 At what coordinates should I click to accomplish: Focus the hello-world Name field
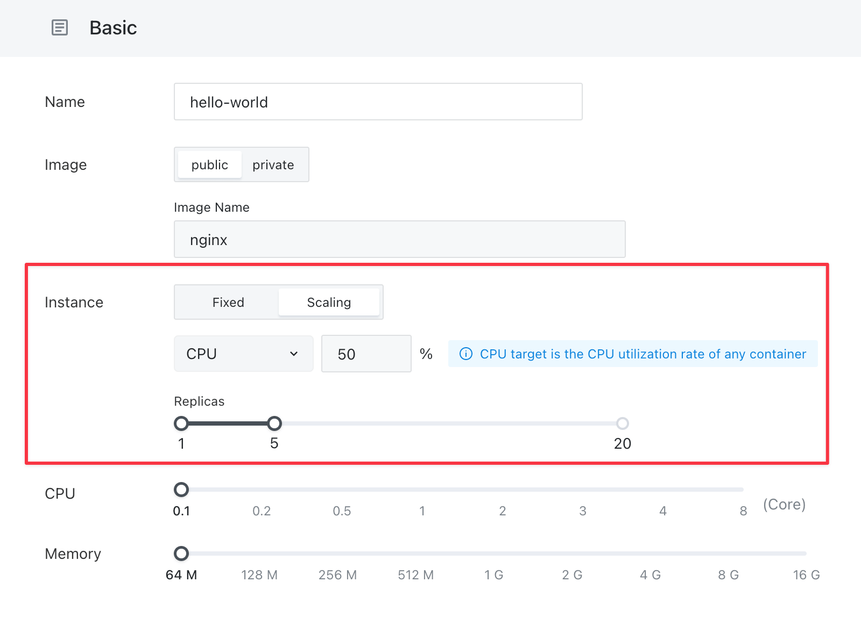(378, 102)
